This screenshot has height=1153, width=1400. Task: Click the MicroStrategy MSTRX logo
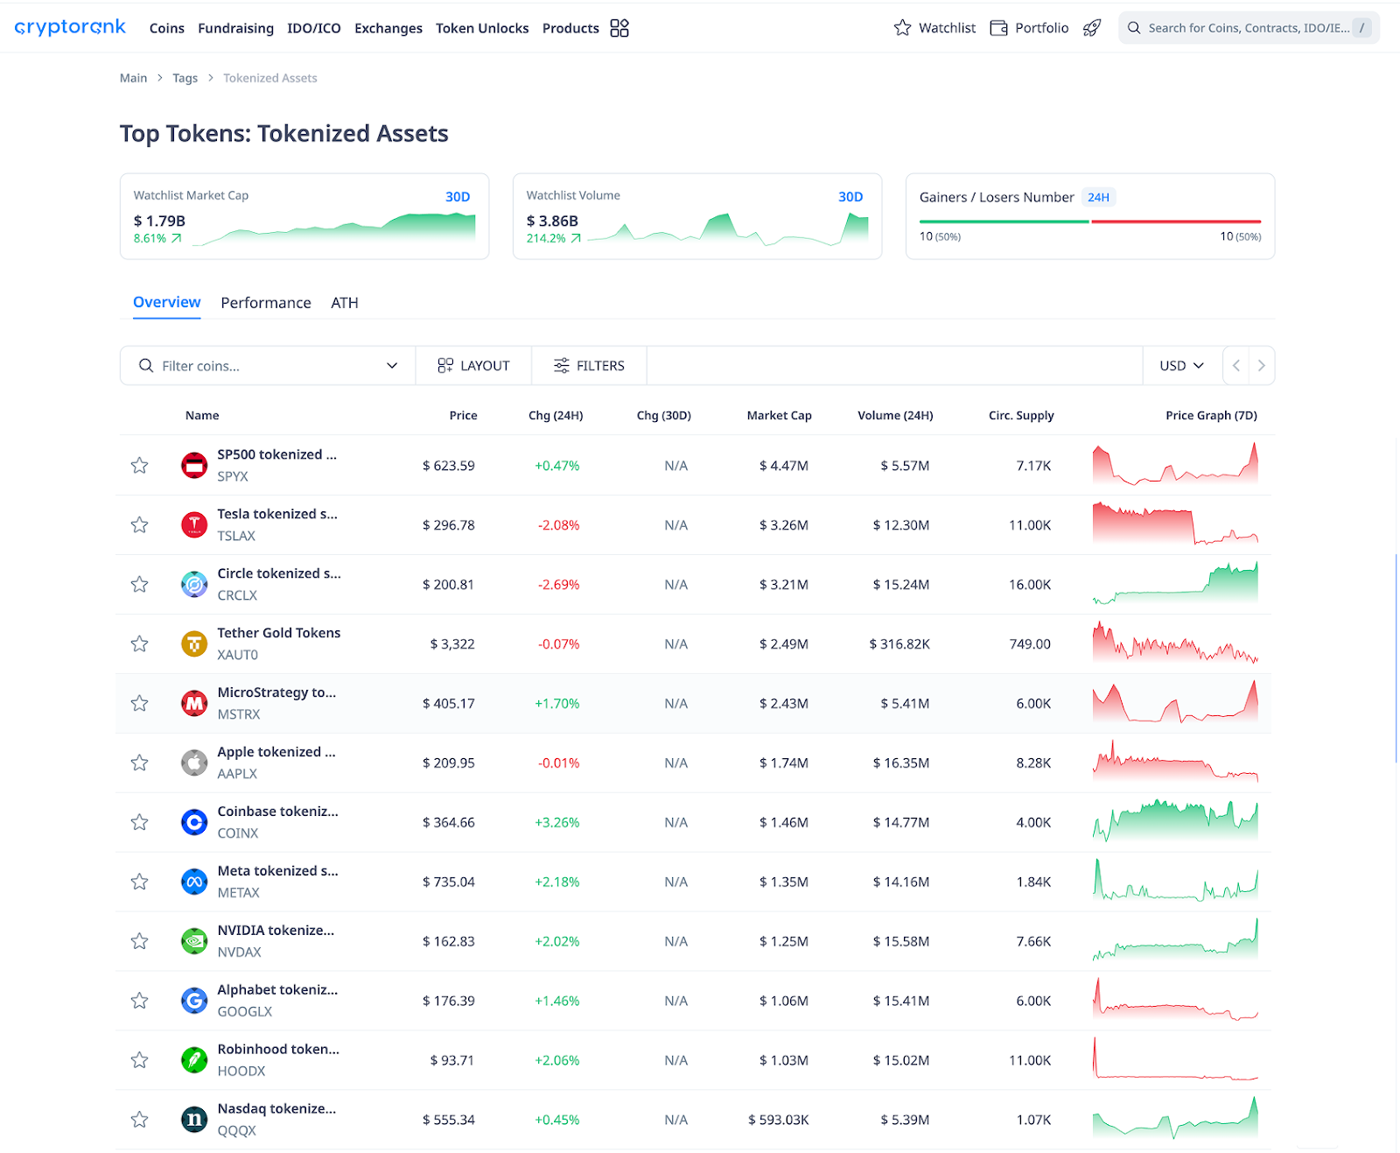194,703
